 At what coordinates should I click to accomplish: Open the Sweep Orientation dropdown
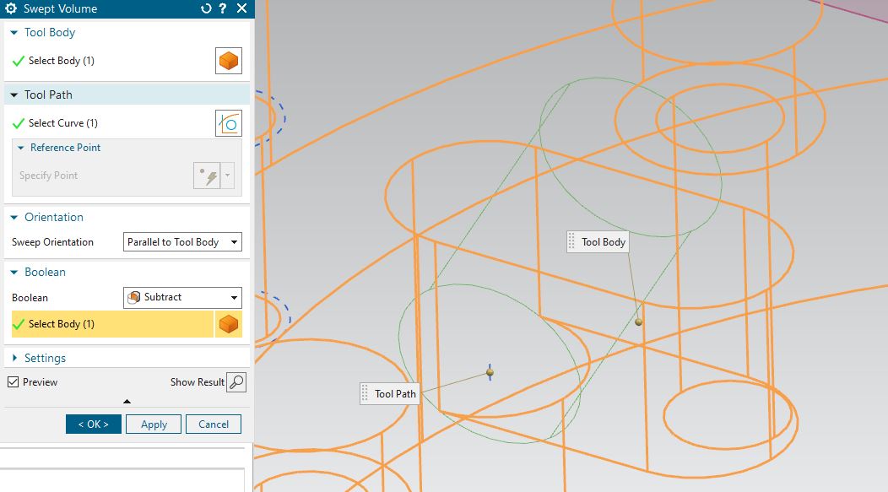pos(234,241)
